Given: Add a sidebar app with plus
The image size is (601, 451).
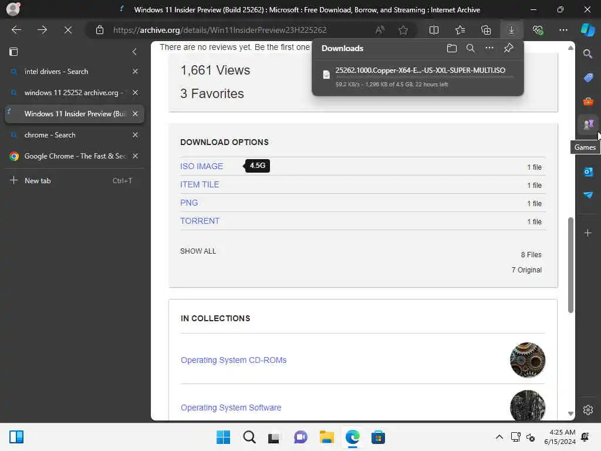Looking at the screenshot, I should (x=588, y=233).
